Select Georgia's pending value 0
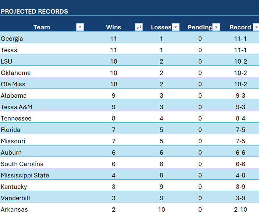 [x=200, y=39]
